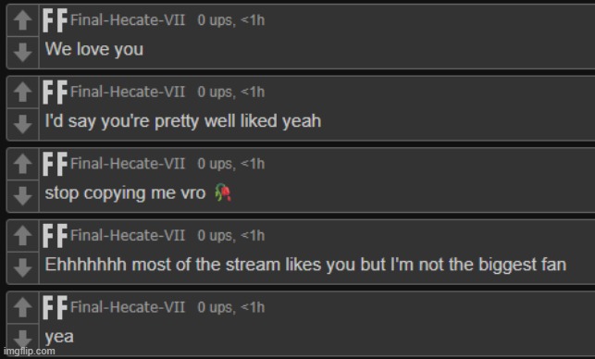Image resolution: width=595 pixels, height=359 pixels.
Task: Click the FF avatar on "stop copying me" comment
Action: pos(55,164)
